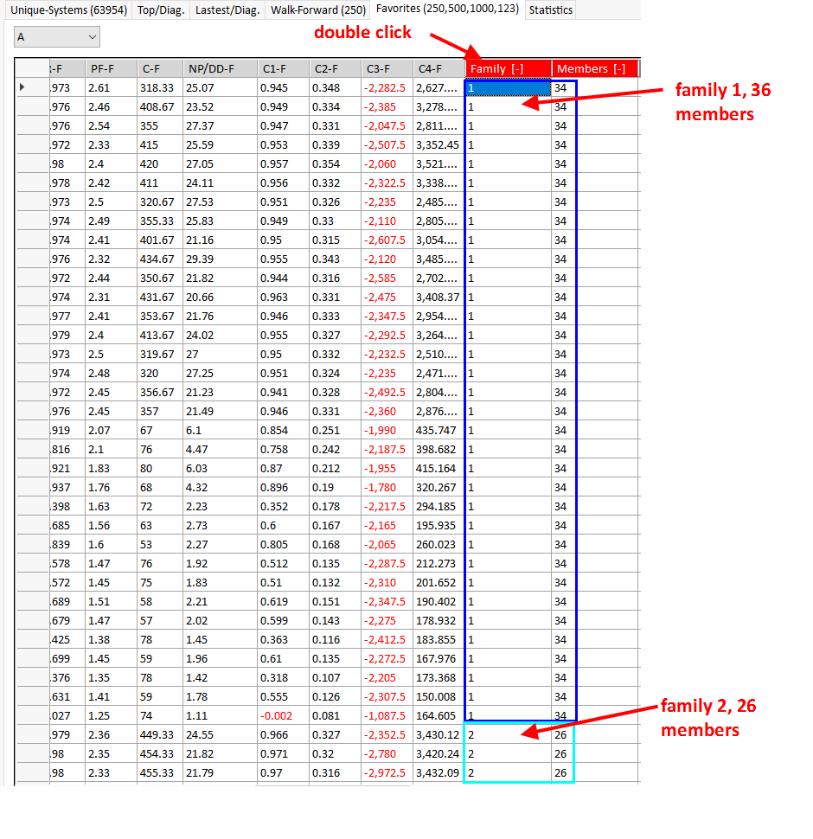Open the Top/Diag. tab
This screenshot has height=839, width=813.
161,10
